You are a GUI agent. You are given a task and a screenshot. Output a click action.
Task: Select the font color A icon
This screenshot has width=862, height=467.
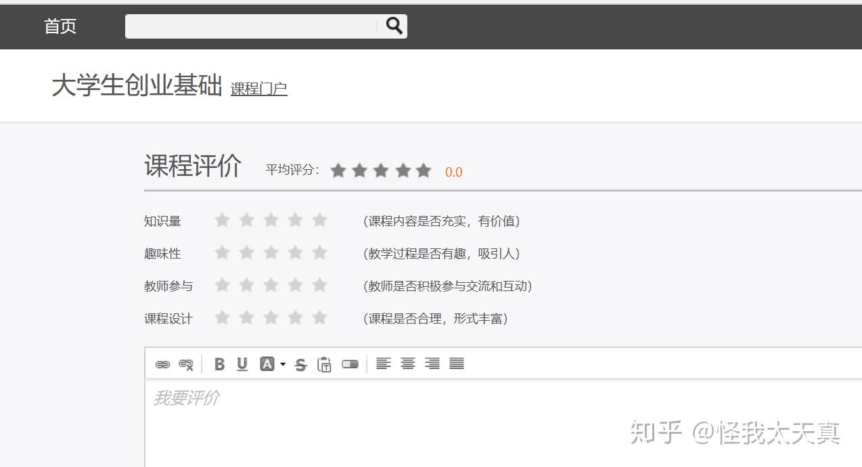267,364
